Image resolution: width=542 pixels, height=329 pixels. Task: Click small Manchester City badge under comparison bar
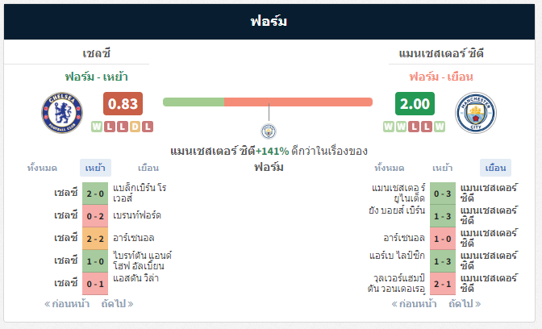(269, 131)
